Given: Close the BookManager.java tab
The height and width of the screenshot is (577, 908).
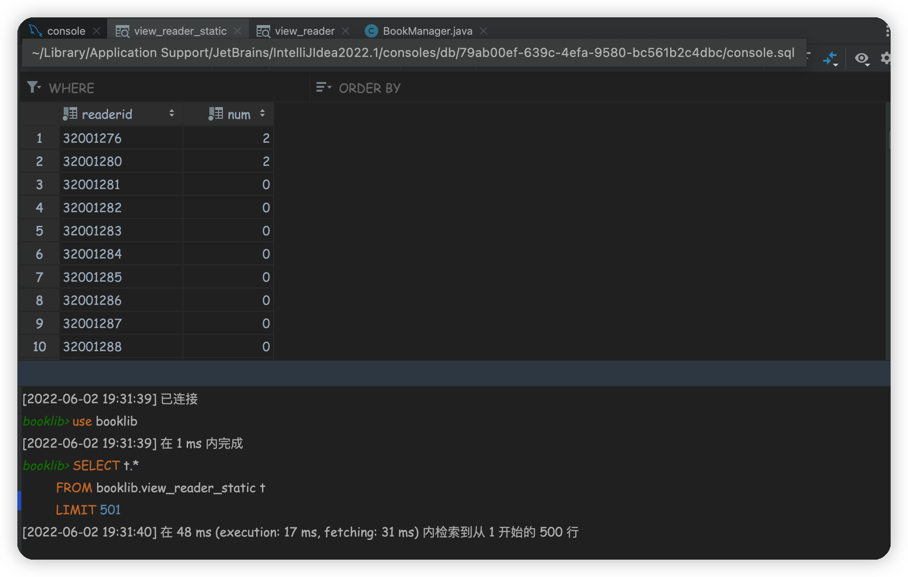Looking at the screenshot, I should point(483,31).
